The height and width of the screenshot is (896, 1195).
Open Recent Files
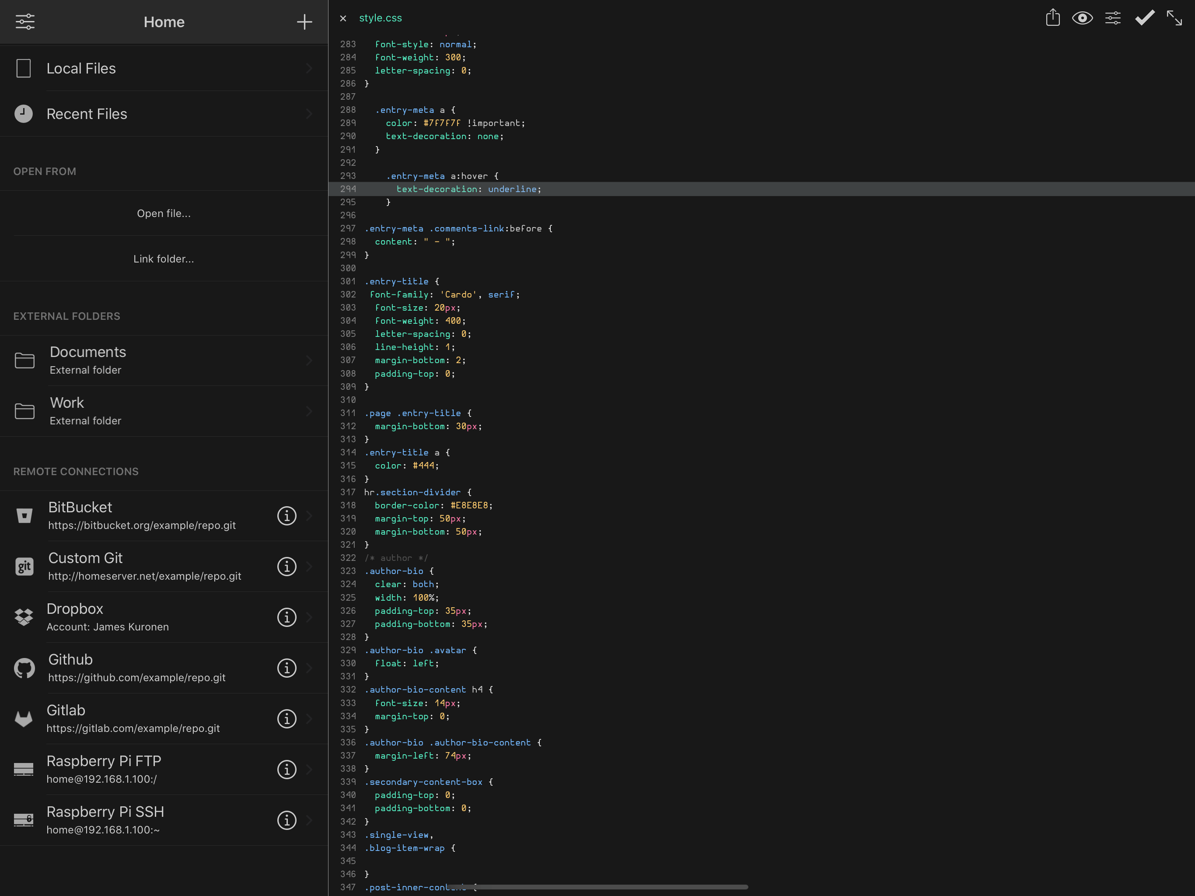164,113
